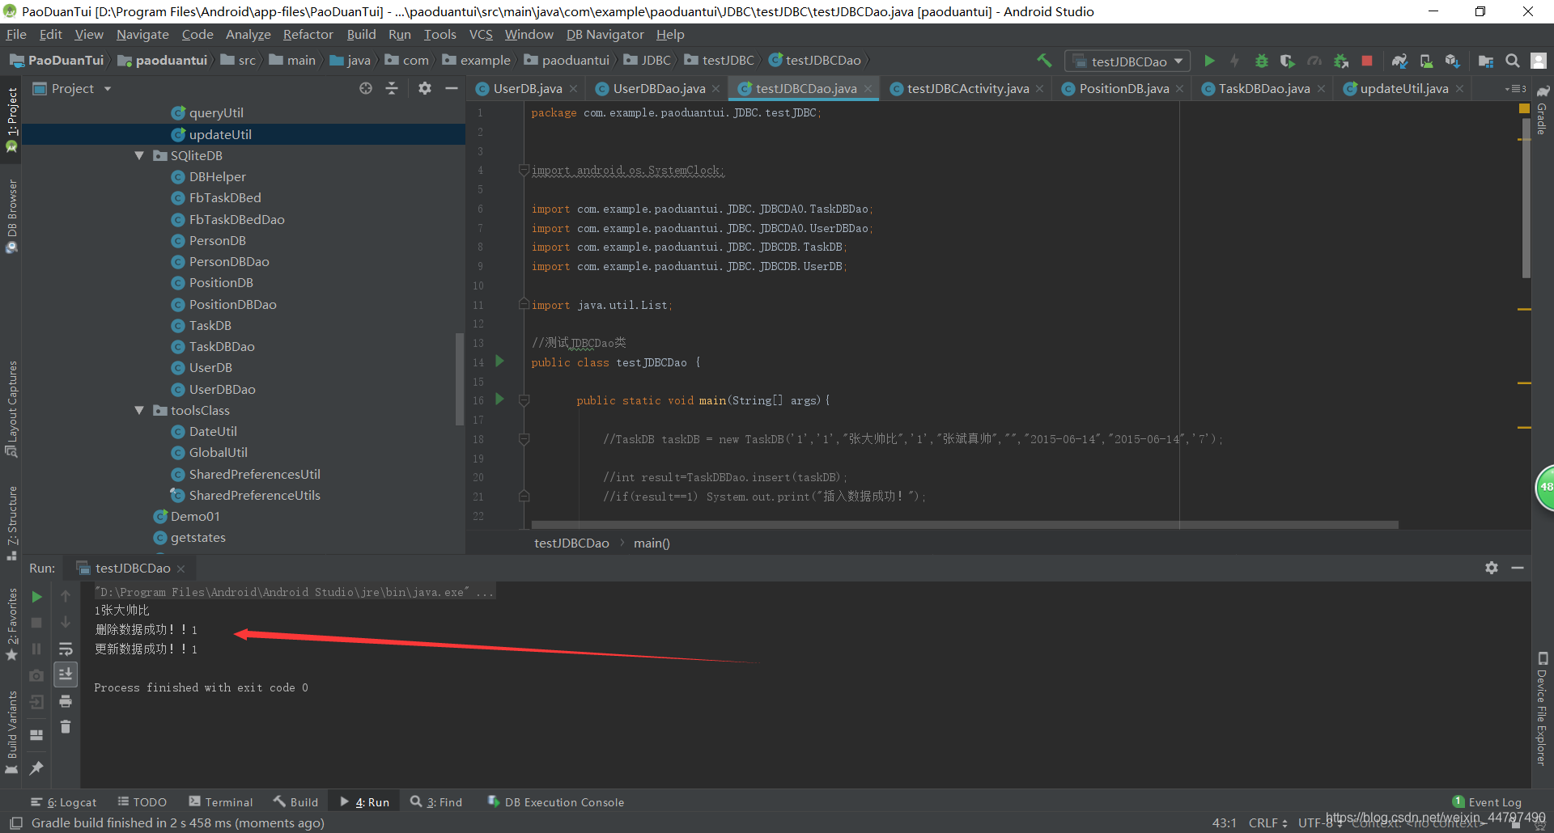The height and width of the screenshot is (833, 1554).
Task: Switch to PositionDB.java tab
Action: tap(1123, 88)
